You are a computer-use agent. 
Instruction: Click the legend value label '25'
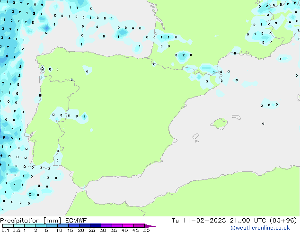click(x=92, y=230)
